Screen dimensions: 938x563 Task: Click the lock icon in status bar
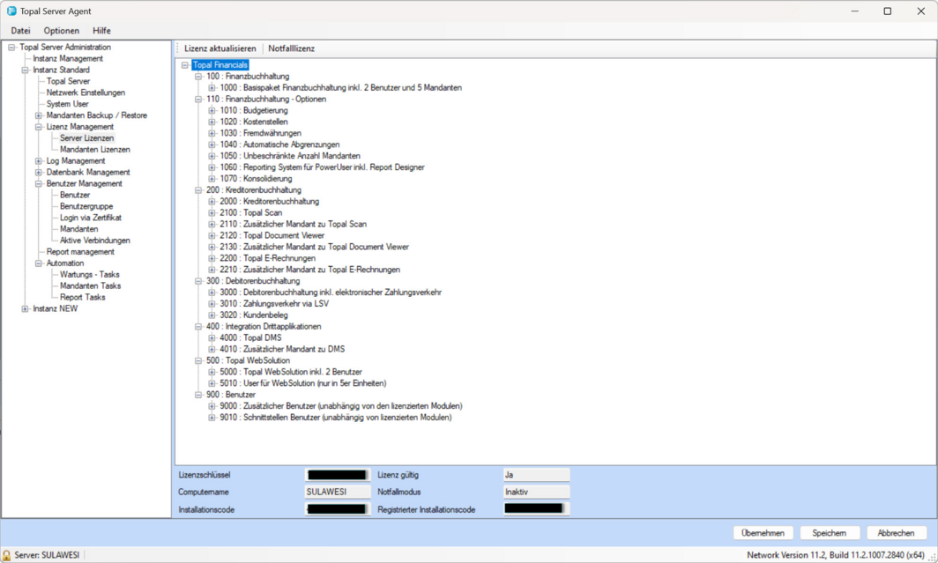(7, 555)
